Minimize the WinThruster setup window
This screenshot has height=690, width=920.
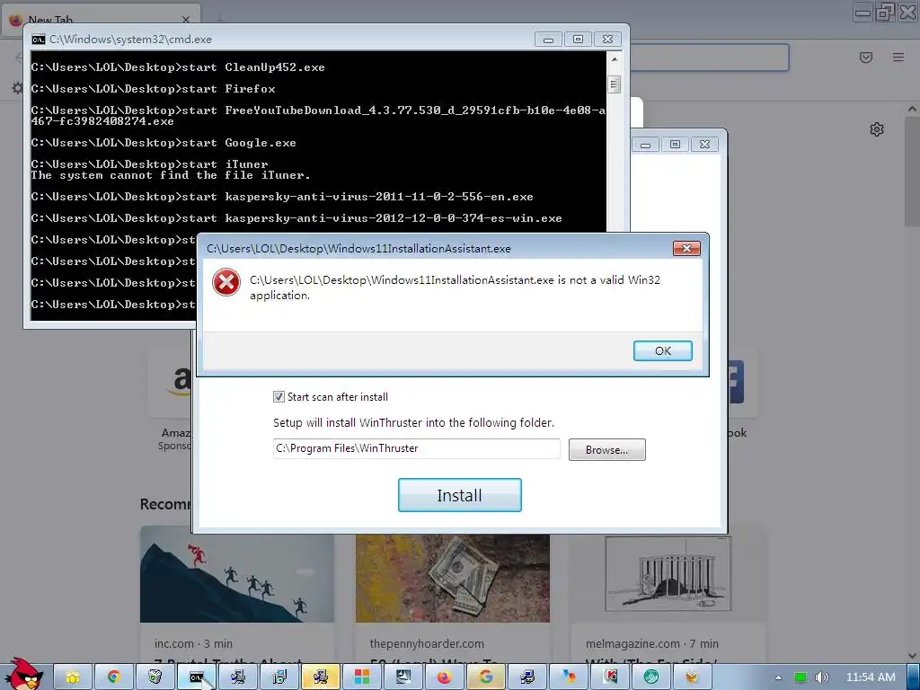(645, 145)
